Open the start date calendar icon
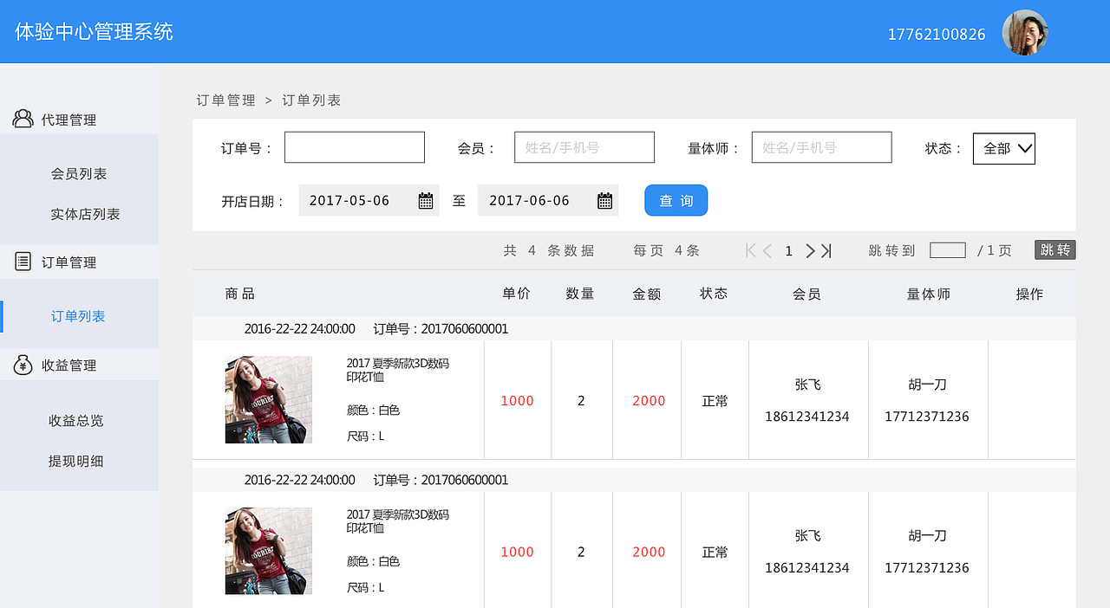Screen dimensions: 1110x608 425,199
